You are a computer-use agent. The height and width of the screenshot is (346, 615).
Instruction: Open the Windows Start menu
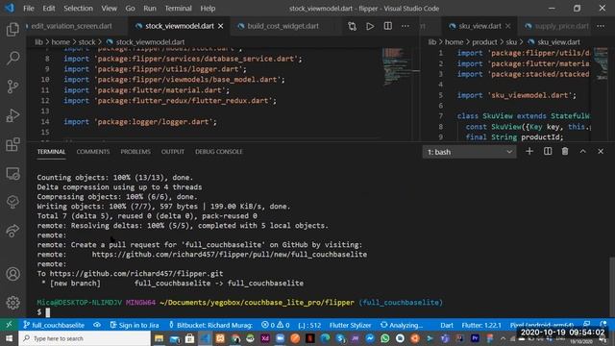[x=9, y=338]
